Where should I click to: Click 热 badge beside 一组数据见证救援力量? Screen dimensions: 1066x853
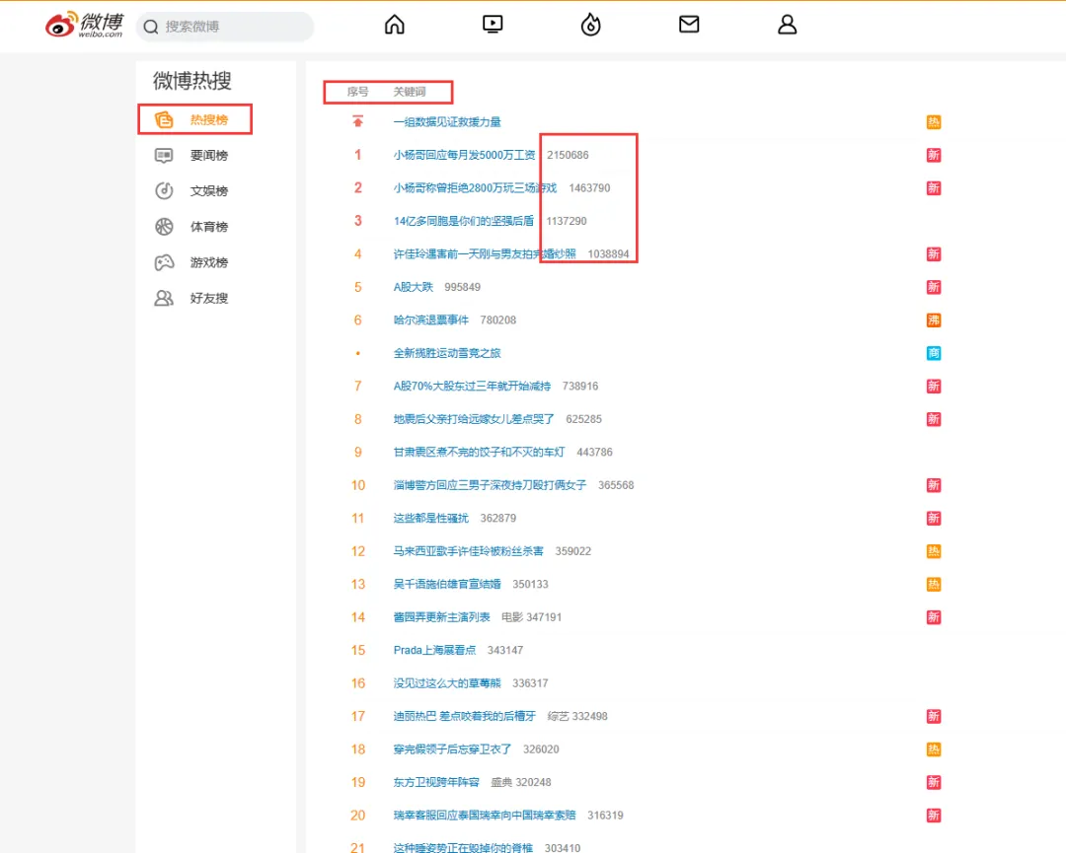[x=934, y=122]
